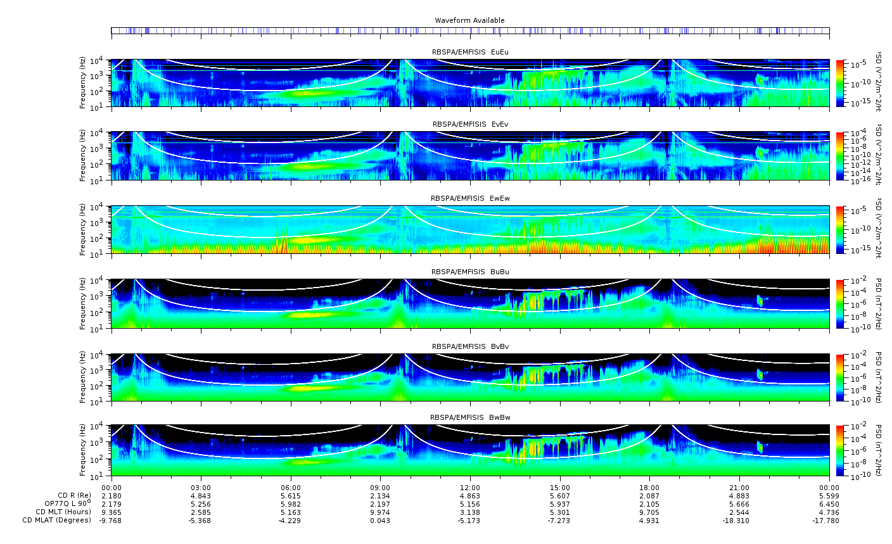The image size is (892, 544).
Task: Click the CD R (Re) row label
Action: point(74,496)
